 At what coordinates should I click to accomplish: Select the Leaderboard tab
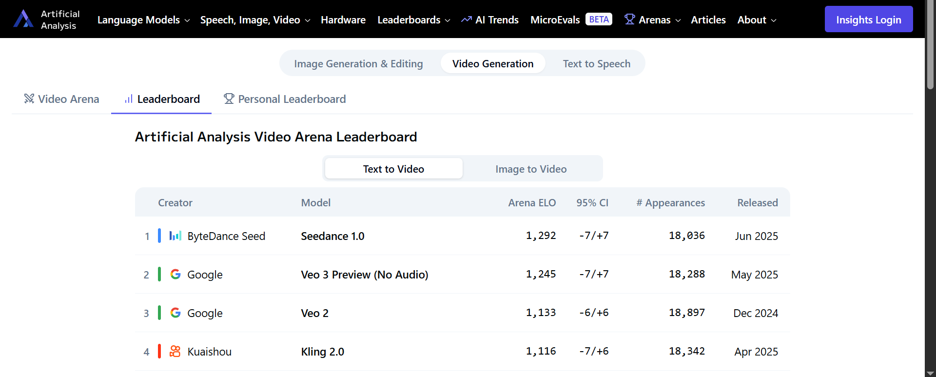161,99
